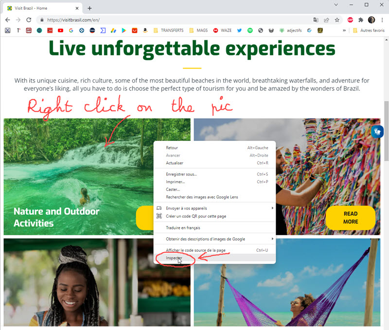Viewport: 389px width, 330px height.
Task: Click the yellow READ MORE button
Action: [351, 218]
